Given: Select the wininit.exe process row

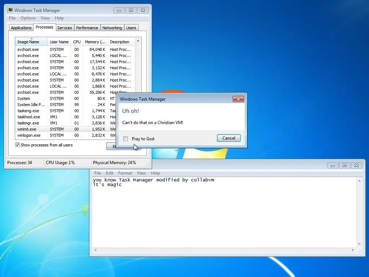Looking at the screenshot, I should (x=66, y=129).
